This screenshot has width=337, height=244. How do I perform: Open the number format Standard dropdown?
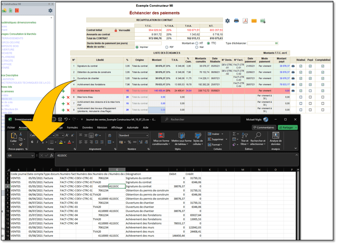[147, 135]
